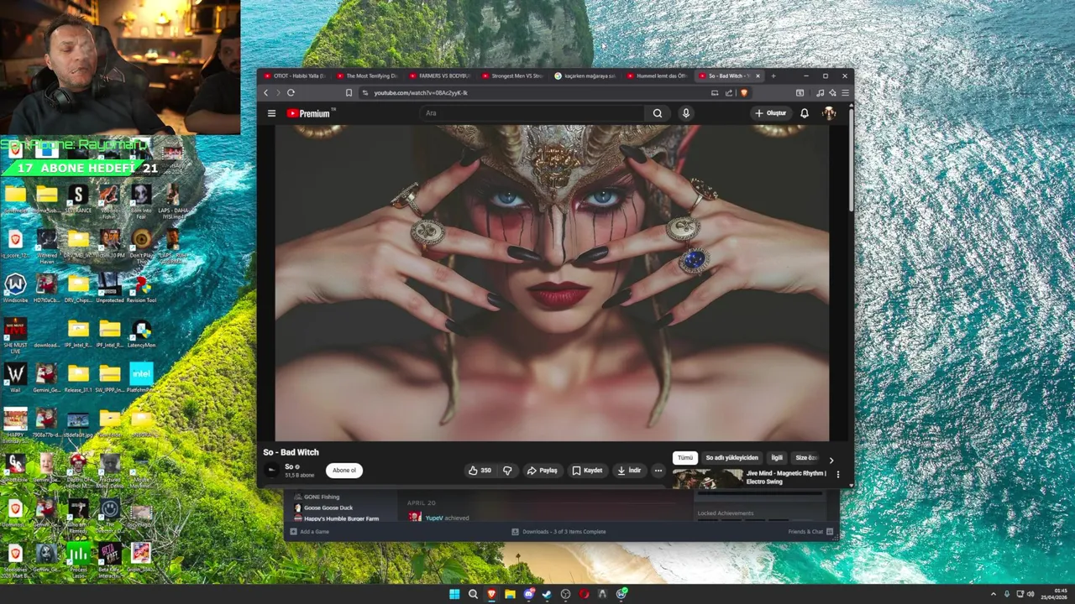Switch to the kaçarken mağaraya Google tab

click(x=585, y=75)
